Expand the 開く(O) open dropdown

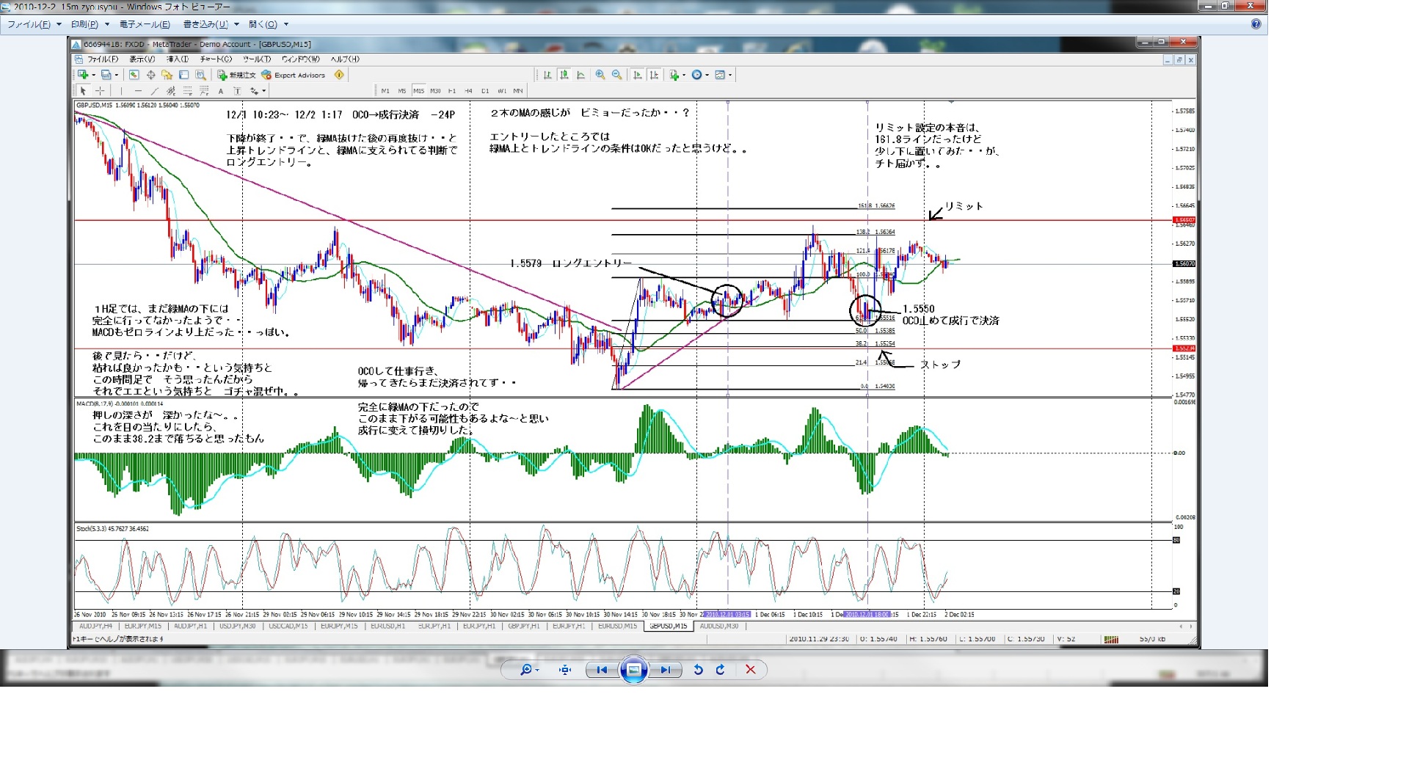[x=268, y=24]
